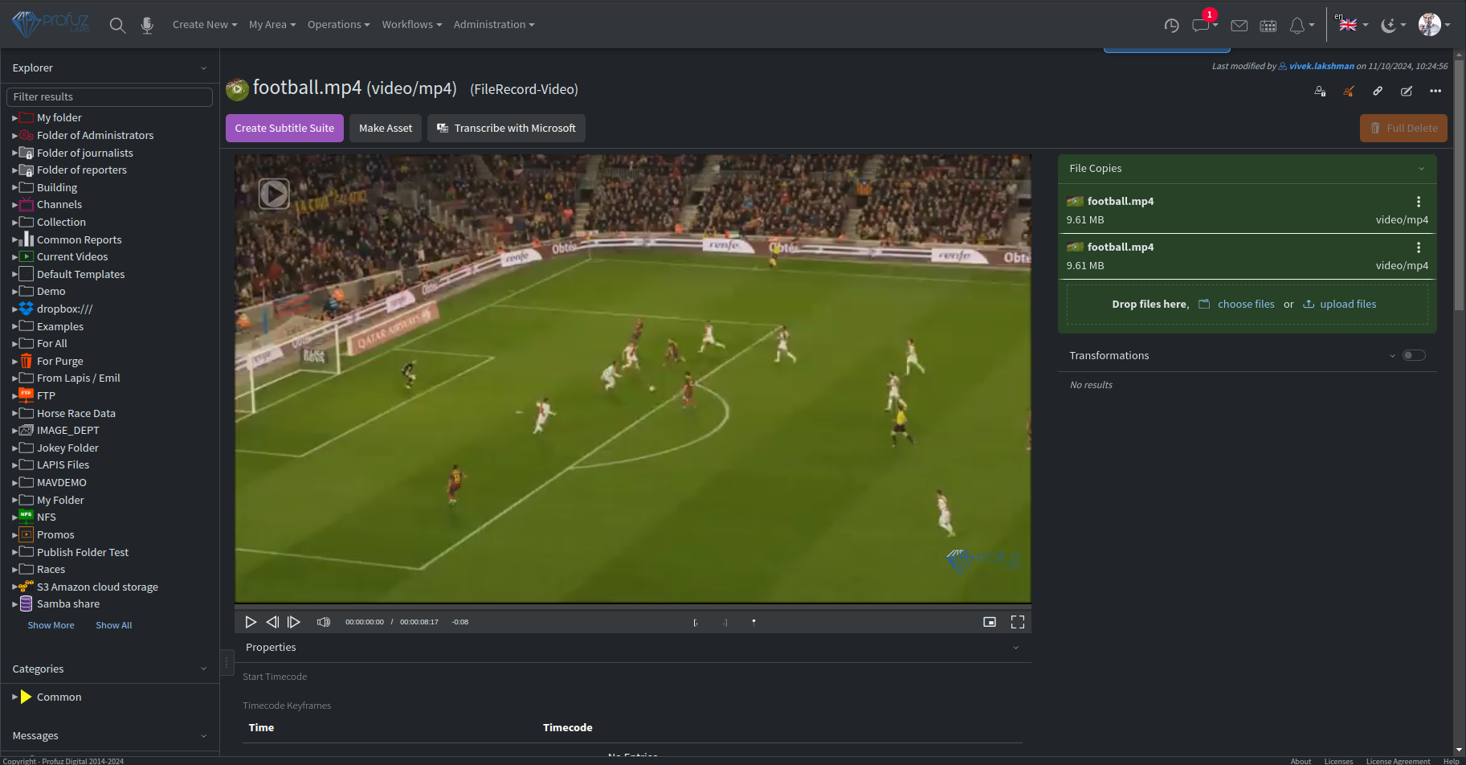Select the Current Videos folder
1466x765 pixels.
click(72, 257)
